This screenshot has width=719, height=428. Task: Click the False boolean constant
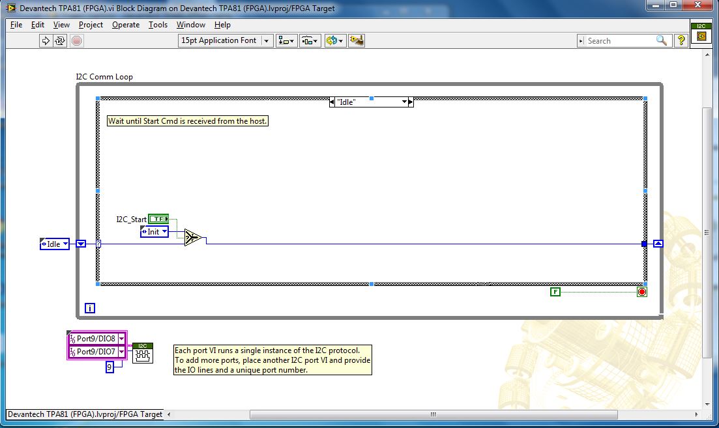coord(555,292)
